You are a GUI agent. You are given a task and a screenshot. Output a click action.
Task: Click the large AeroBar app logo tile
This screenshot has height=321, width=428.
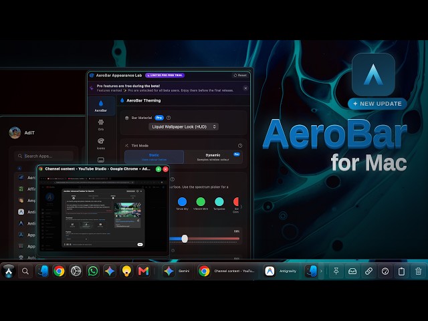(373, 74)
